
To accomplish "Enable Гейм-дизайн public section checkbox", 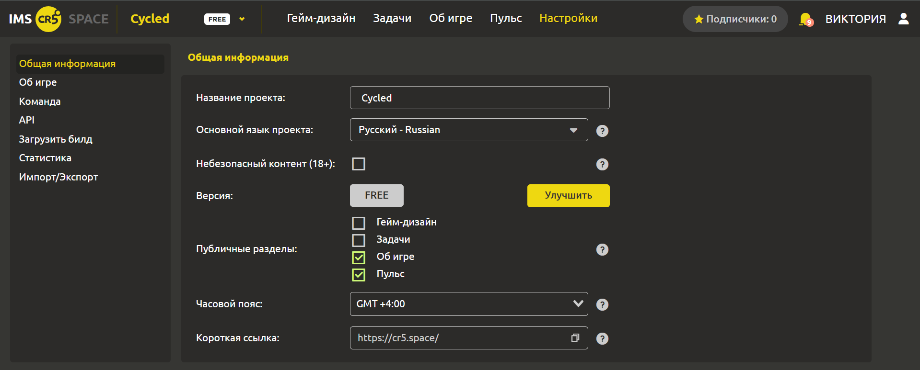I will tap(359, 223).
